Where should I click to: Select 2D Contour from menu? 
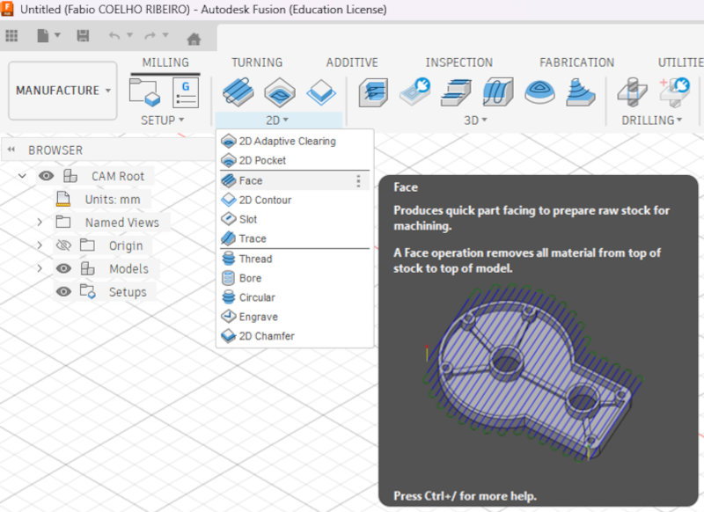[x=295, y=200]
